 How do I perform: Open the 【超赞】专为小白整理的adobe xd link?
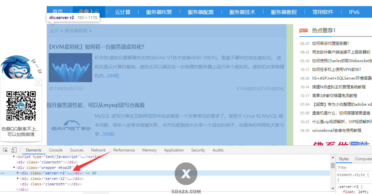pos(342,104)
